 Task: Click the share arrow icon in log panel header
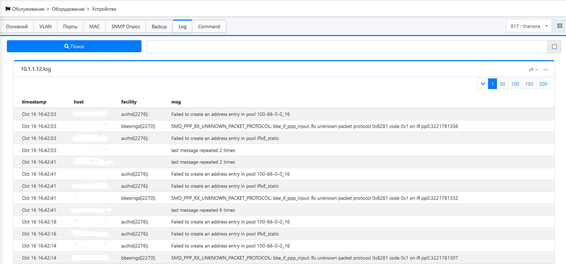coord(532,69)
